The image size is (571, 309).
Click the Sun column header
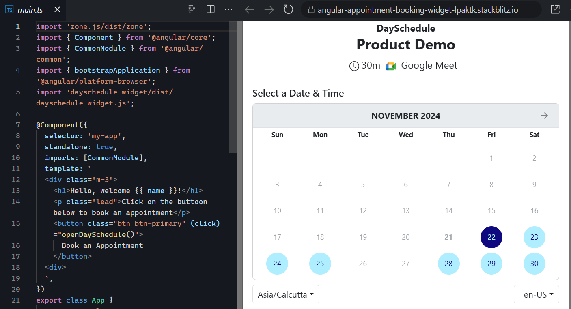pos(277,135)
